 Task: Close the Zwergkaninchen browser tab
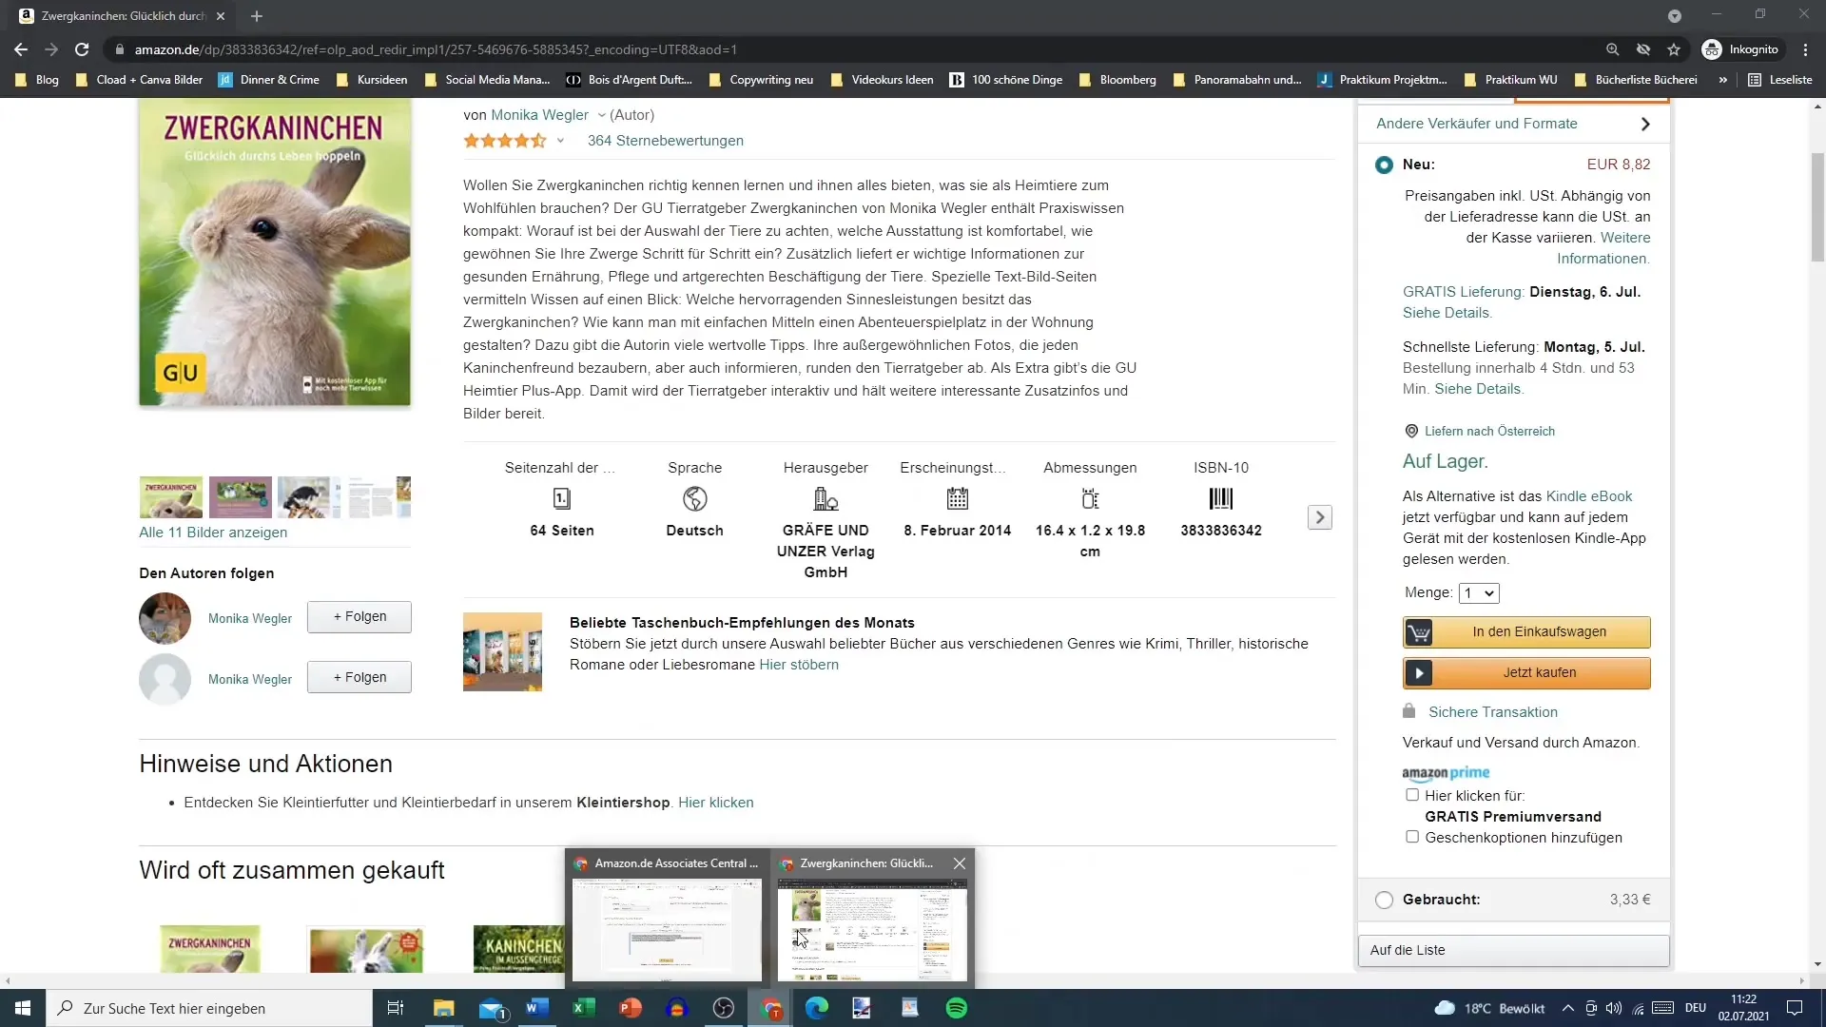(x=221, y=16)
